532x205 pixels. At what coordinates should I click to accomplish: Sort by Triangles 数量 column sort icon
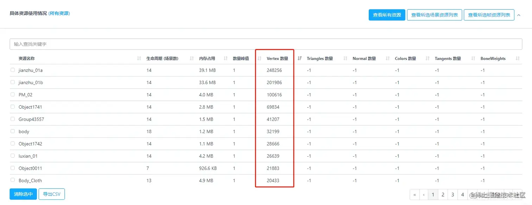pos(345,59)
